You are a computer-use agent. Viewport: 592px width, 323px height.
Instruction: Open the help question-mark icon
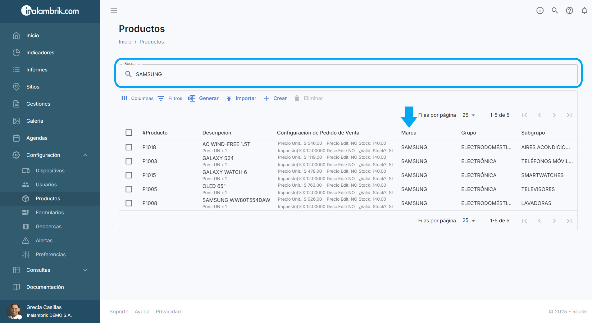[569, 11]
